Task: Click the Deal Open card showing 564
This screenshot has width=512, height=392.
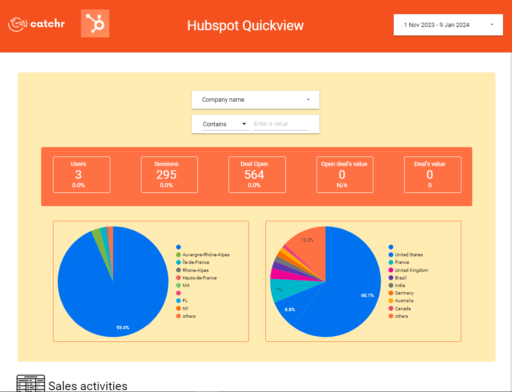Action: pyautogui.click(x=257, y=174)
